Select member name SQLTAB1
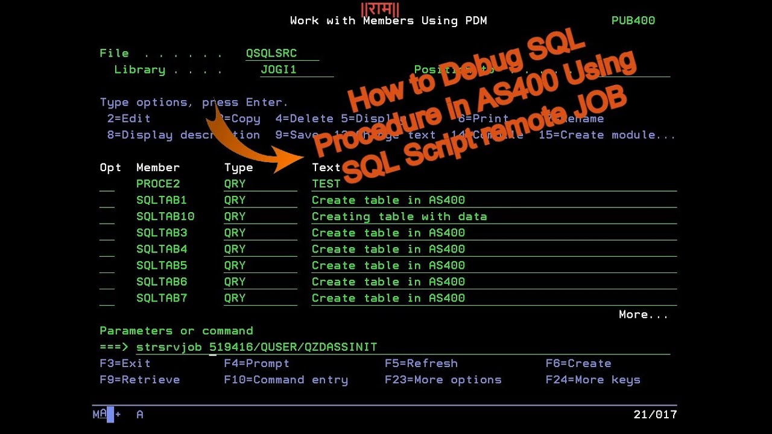772x434 pixels. pyautogui.click(x=162, y=200)
